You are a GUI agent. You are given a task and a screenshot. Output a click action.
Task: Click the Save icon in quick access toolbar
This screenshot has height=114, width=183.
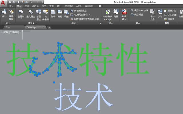[x=18, y=2]
